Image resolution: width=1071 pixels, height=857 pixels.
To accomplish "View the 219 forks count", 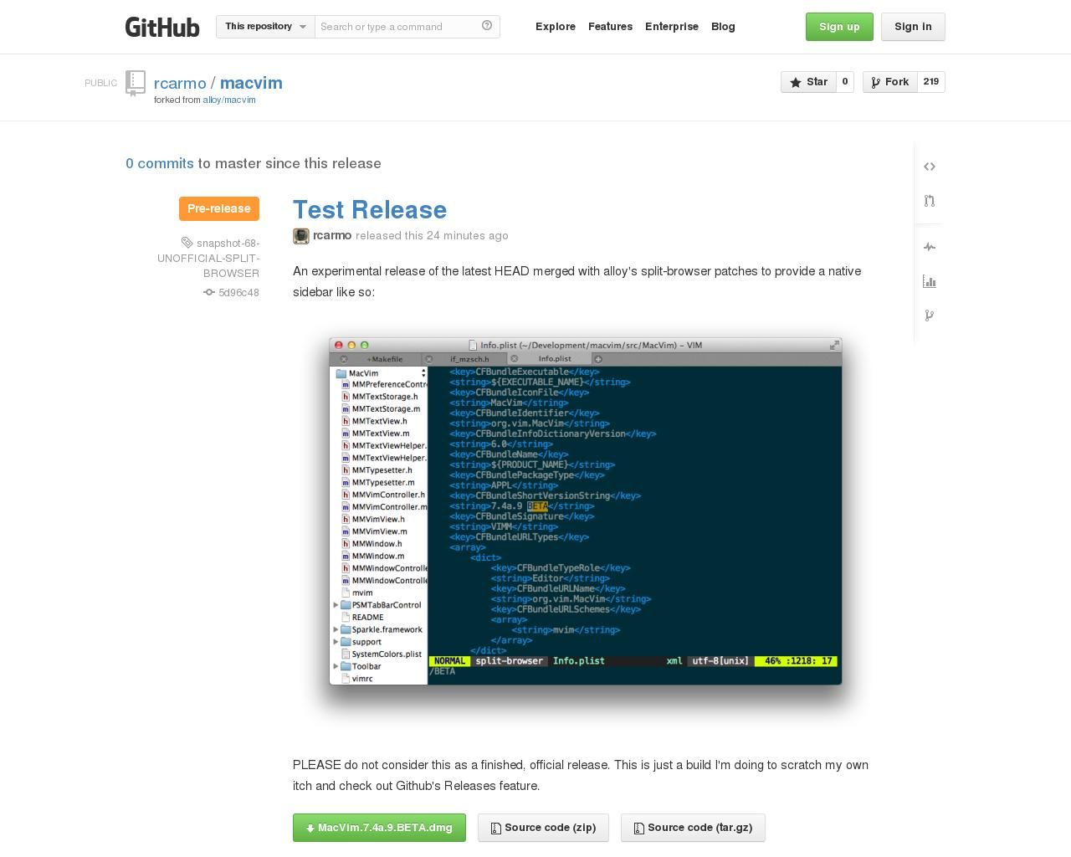I will point(931,82).
